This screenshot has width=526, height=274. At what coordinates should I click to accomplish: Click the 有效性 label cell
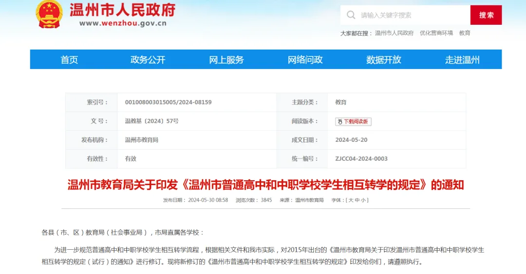[92, 158]
